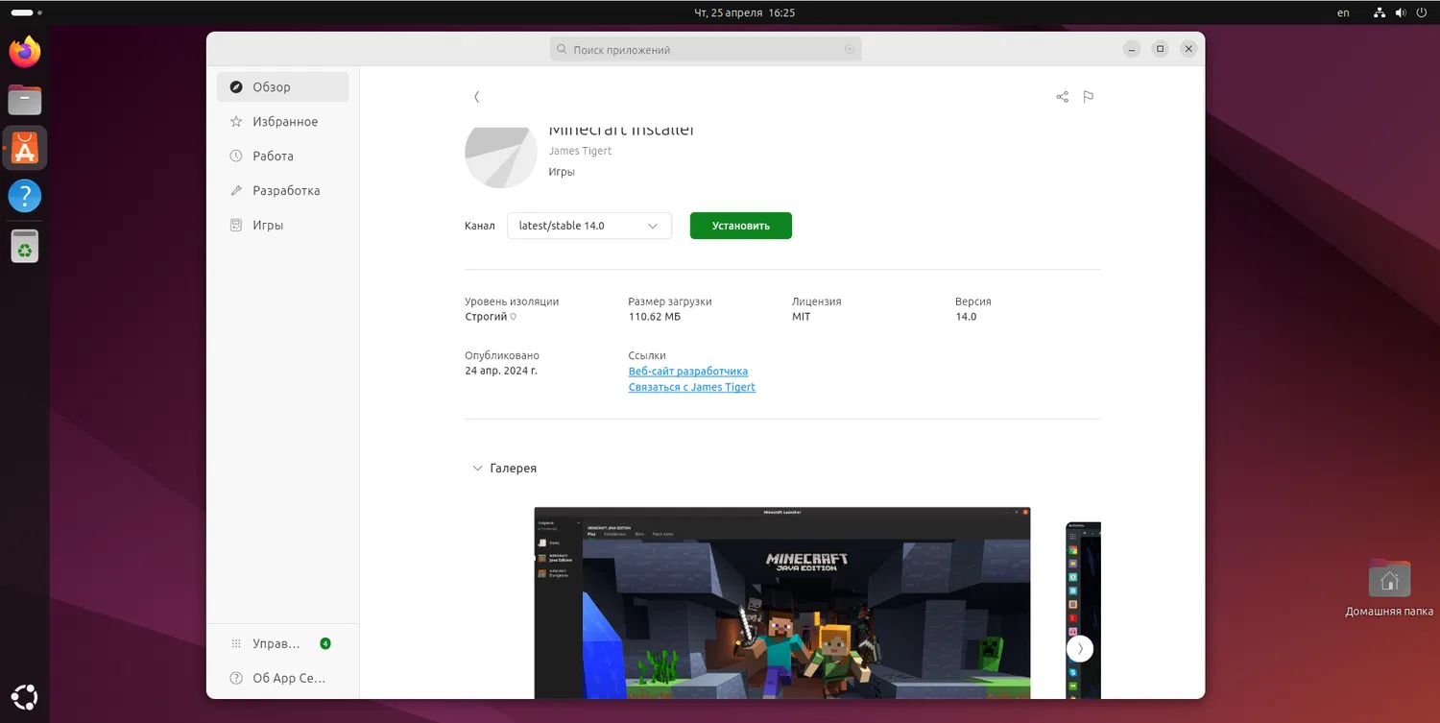Open the network status icon in top bar
This screenshot has height=723, width=1440.
tap(1380, 12)
